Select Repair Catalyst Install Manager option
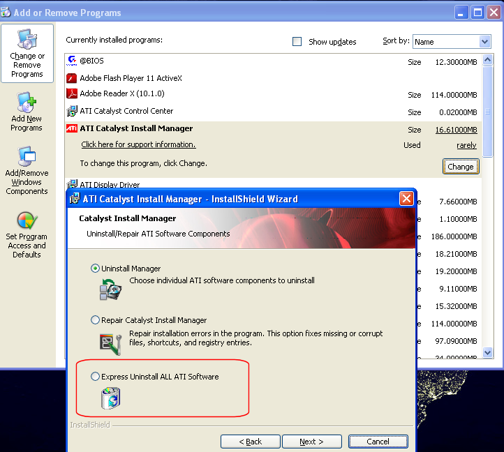 coord(95,320)
